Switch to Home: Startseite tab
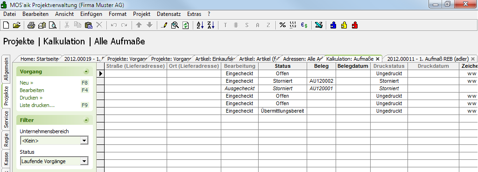This screenshot has height=172, width=478. (39, 59)
